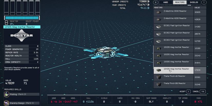This screenshot has width=212, height=106.
Task: Click the 104DS Mag Inertial Reactor title bar
Action: pos(22,27)
